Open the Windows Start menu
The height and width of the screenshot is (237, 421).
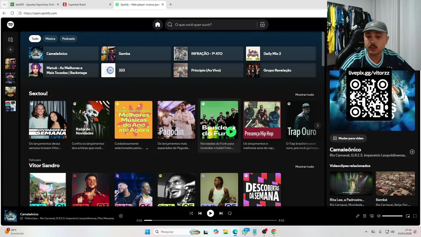point(147,232)
